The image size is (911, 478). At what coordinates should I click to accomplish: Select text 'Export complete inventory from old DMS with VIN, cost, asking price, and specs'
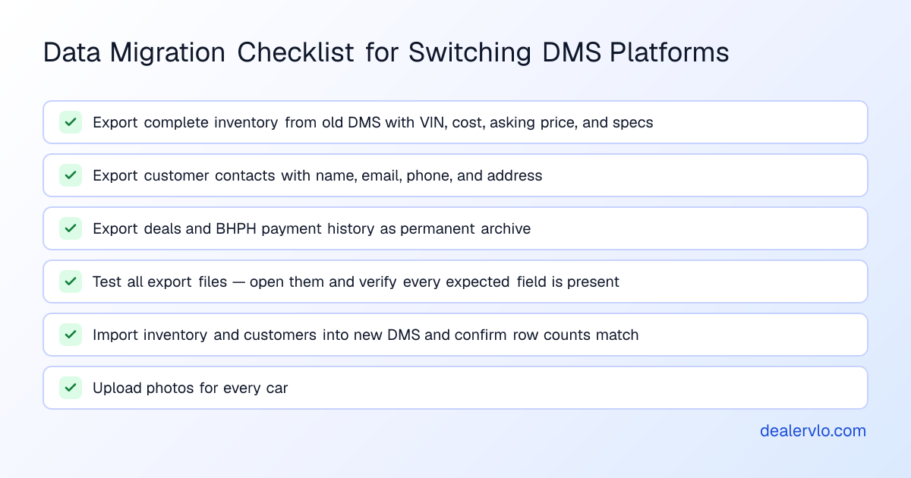pos(373,122)
